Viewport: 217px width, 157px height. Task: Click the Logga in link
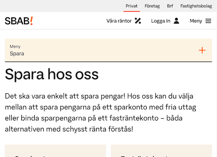point(161,21)
